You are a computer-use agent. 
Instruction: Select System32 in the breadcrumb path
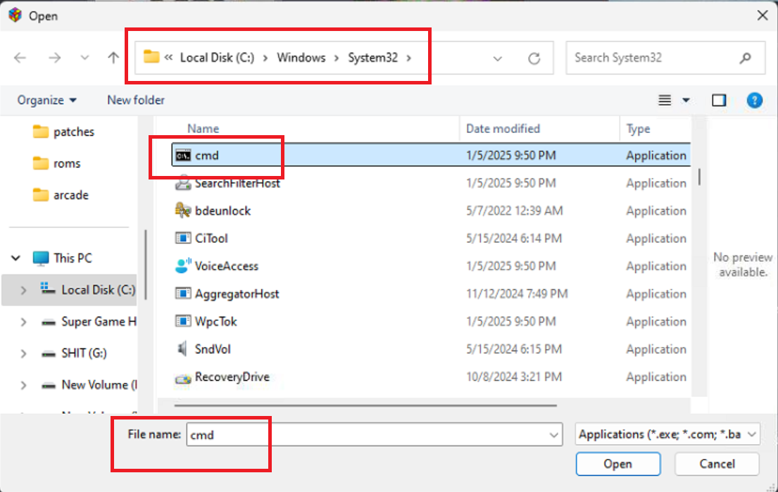pyautogui.click(x=372, y=58)
